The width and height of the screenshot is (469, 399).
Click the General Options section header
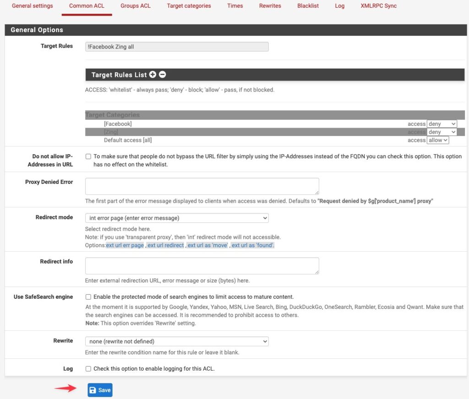[x=236, y=30]
